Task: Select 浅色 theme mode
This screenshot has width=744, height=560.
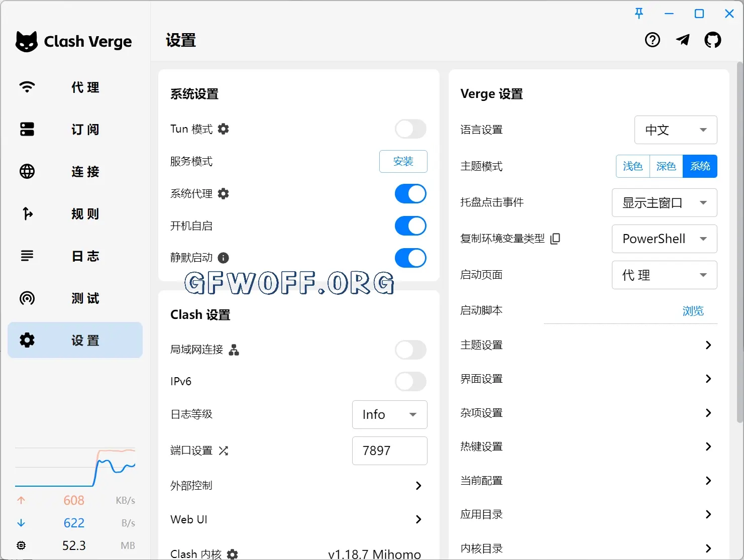Action: [x=632, y=166]
